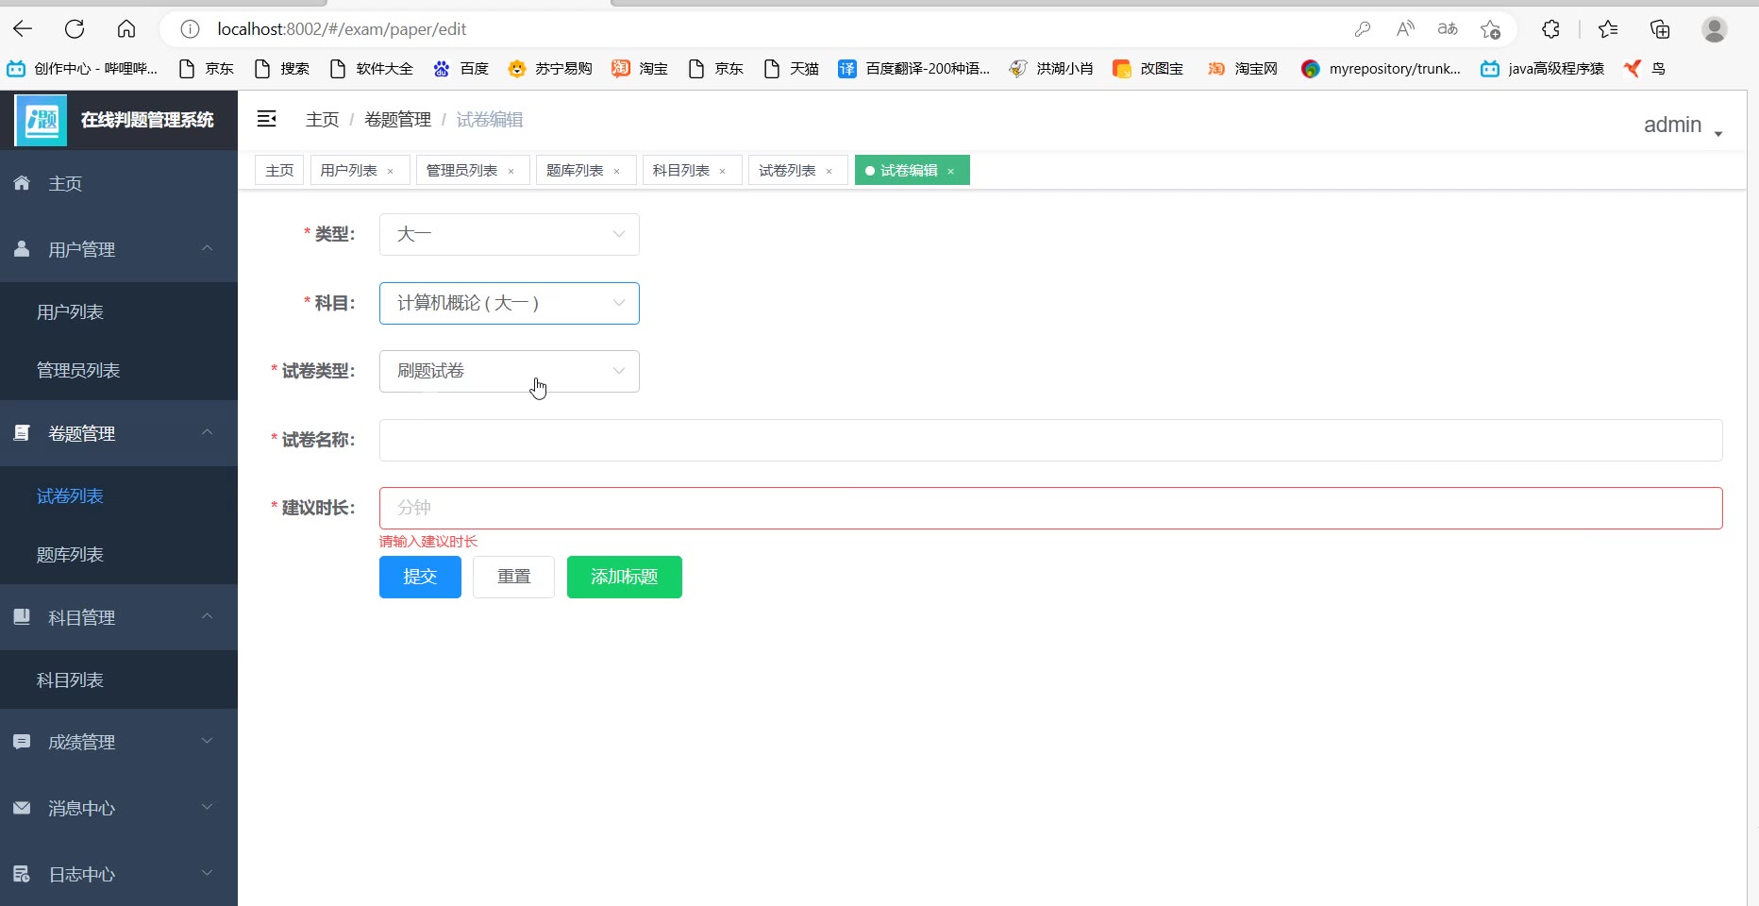
Task: Open collections icon
Action: click(1660, 29)
